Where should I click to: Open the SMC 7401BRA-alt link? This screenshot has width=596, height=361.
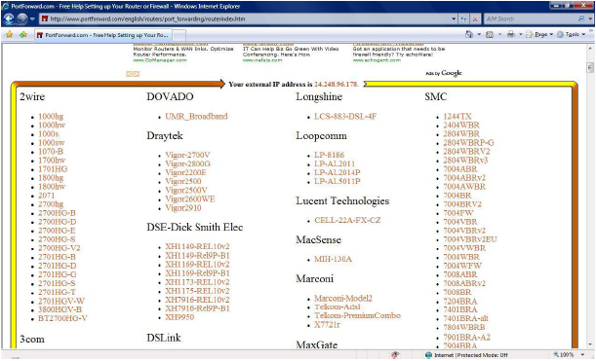tap(466, 318)
